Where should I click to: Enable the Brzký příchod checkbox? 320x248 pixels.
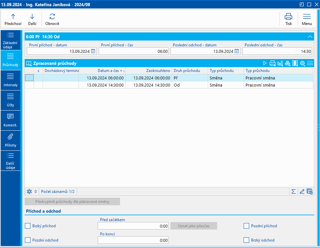click(28, 226)
